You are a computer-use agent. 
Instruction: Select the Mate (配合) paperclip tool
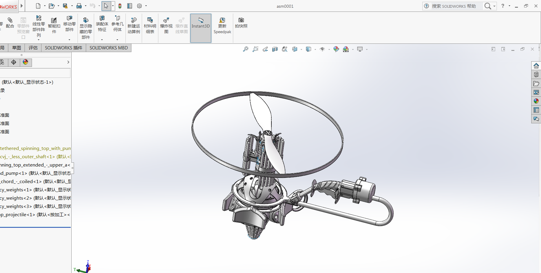10,22
